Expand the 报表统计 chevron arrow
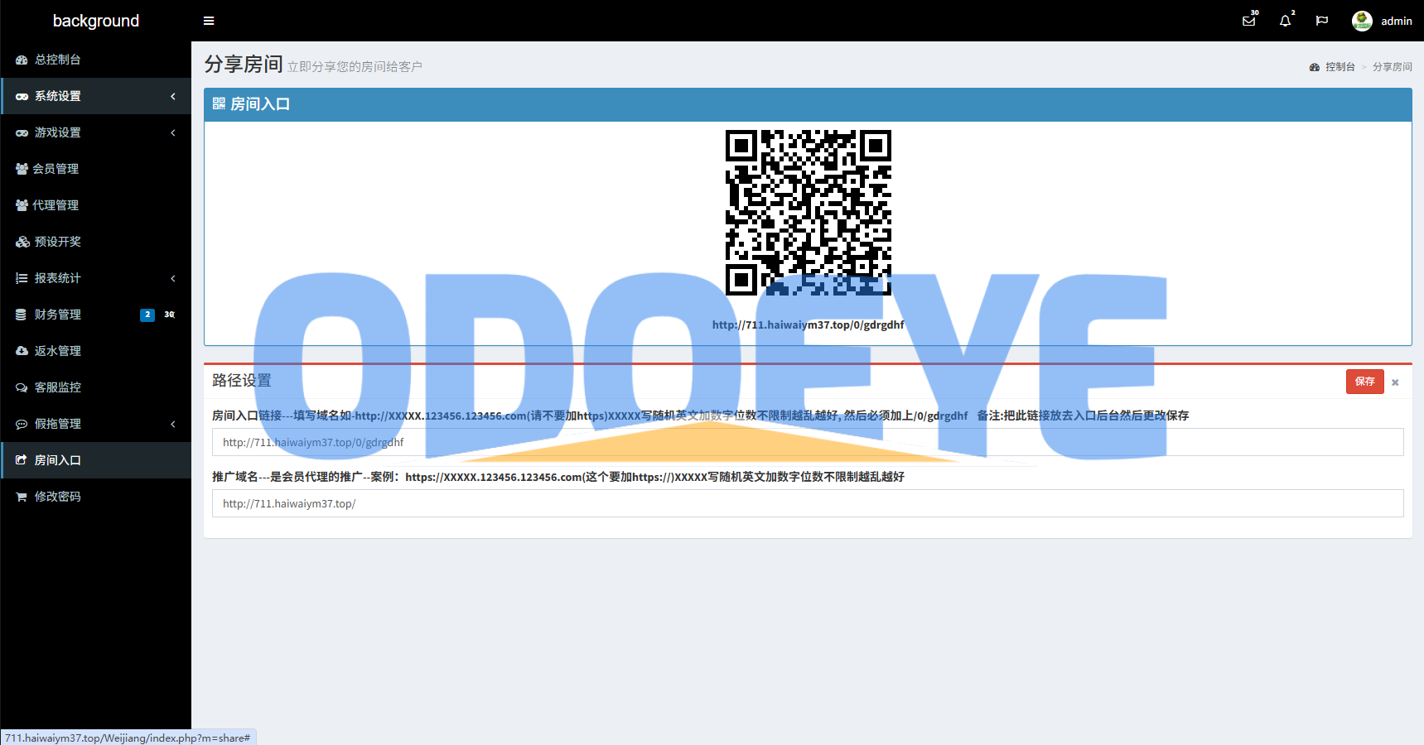The image size is (1424, 745). point(173,278)
